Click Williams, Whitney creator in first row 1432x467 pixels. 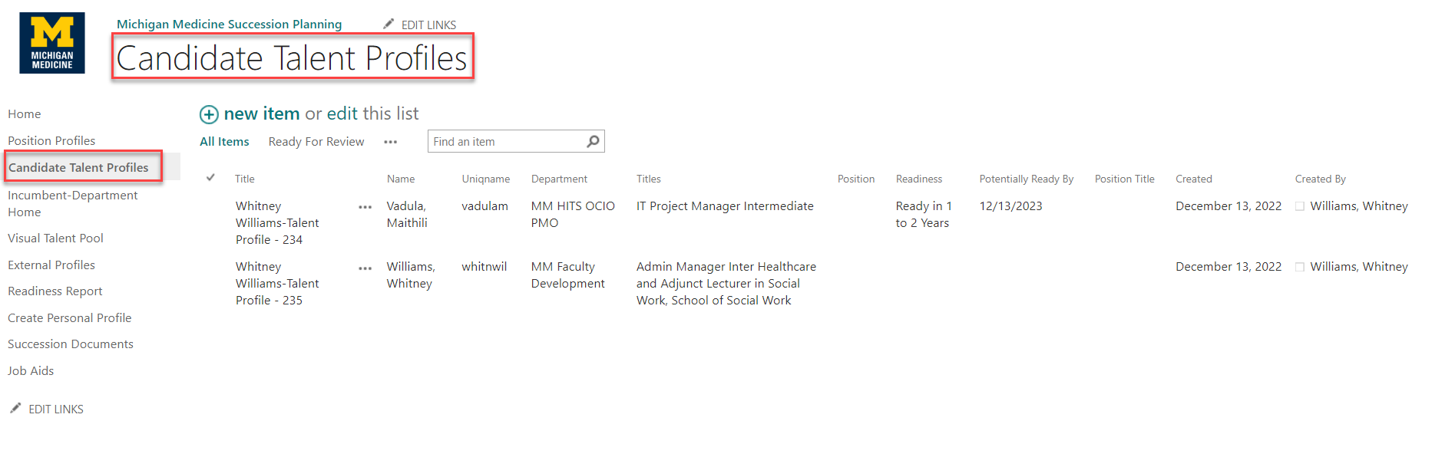click(1359, 206)
